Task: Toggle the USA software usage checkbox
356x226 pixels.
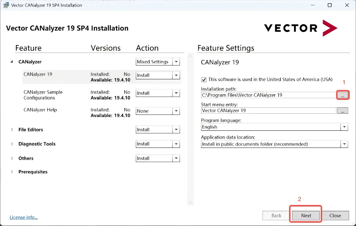Action: [204, 79]
